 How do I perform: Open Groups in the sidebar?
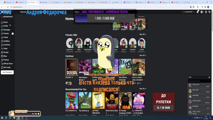click(5, 52)
